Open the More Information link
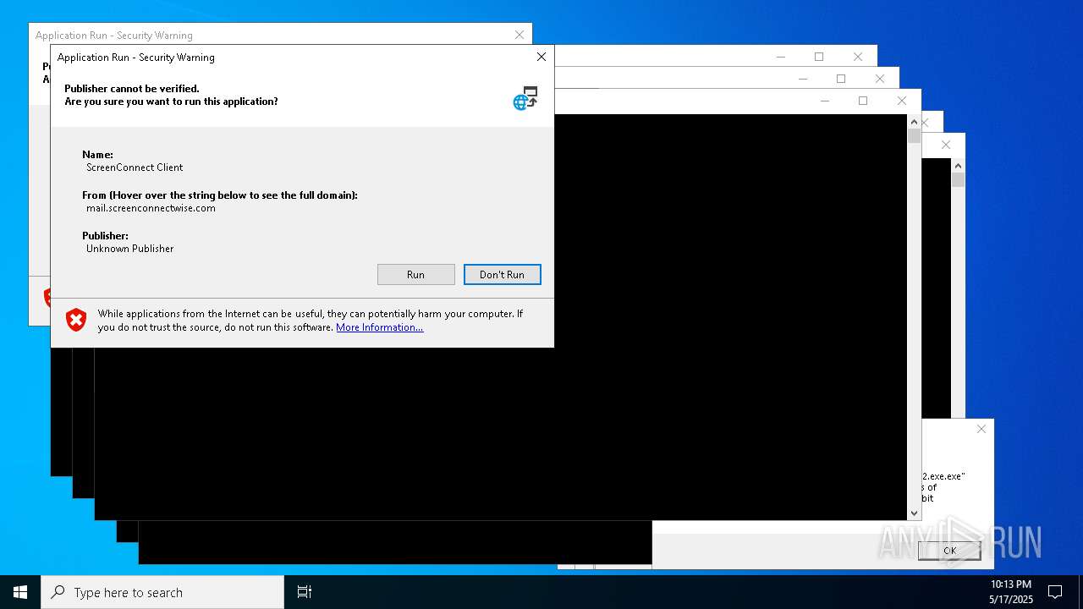This screenshot has width=1083, height=609. [379, 327]
